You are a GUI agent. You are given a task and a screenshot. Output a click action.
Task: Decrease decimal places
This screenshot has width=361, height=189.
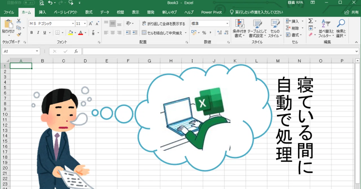pyautogui.click(x=226, y=33)
